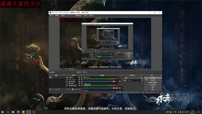Screen dimensions: 202x114
Task: Open the red app icon in the taskbar
Action: click(34, 112)
